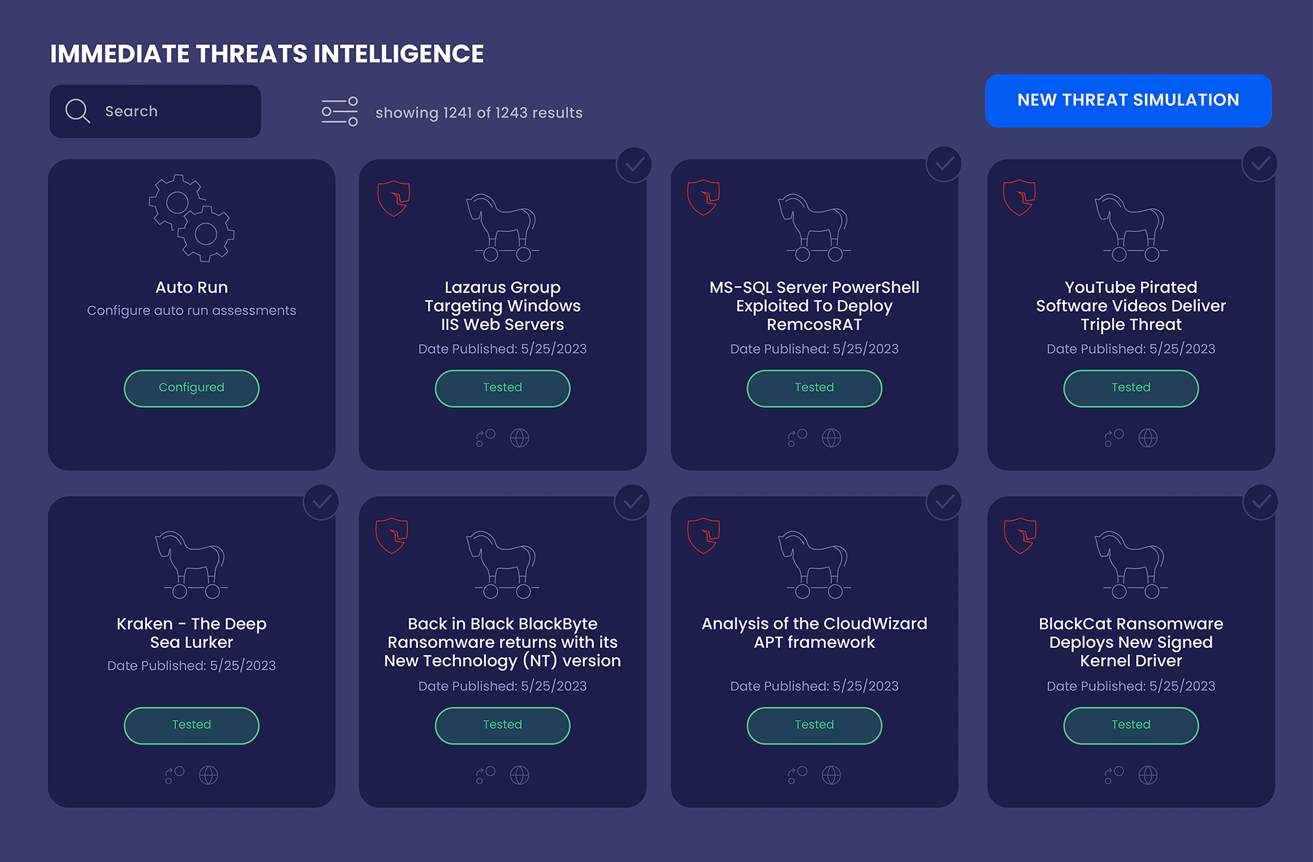Image resolution: width=1313 pixels, height=862 pixels.
Task: Click Tested button on BlackByte card
Action: click(502, 725)
